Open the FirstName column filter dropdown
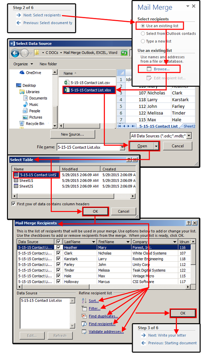The width and height of the screenshot is (207, 355). point(128,242)
